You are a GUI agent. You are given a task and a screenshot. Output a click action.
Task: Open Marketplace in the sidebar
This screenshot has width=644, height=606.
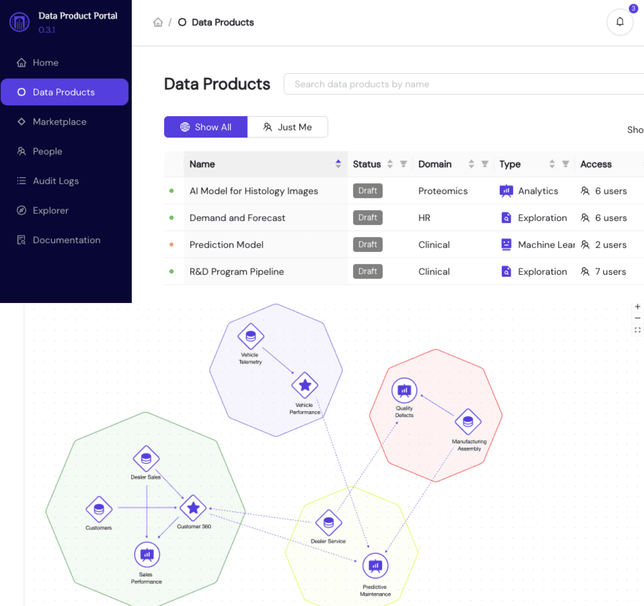[60, 122]
